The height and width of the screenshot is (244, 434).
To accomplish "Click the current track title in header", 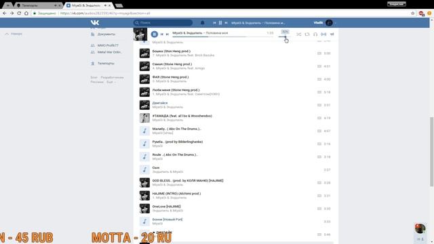I will point(258,22).
